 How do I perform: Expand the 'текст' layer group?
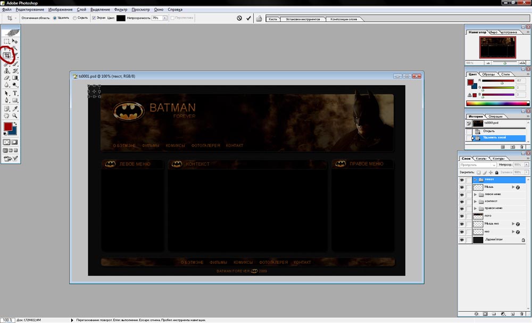tap(475, 179)
